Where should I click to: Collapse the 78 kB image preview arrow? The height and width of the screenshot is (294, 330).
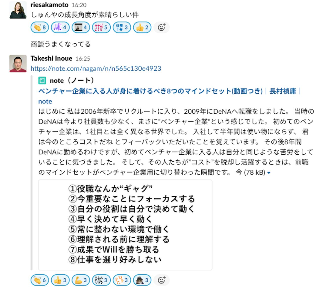click(269, 173)
